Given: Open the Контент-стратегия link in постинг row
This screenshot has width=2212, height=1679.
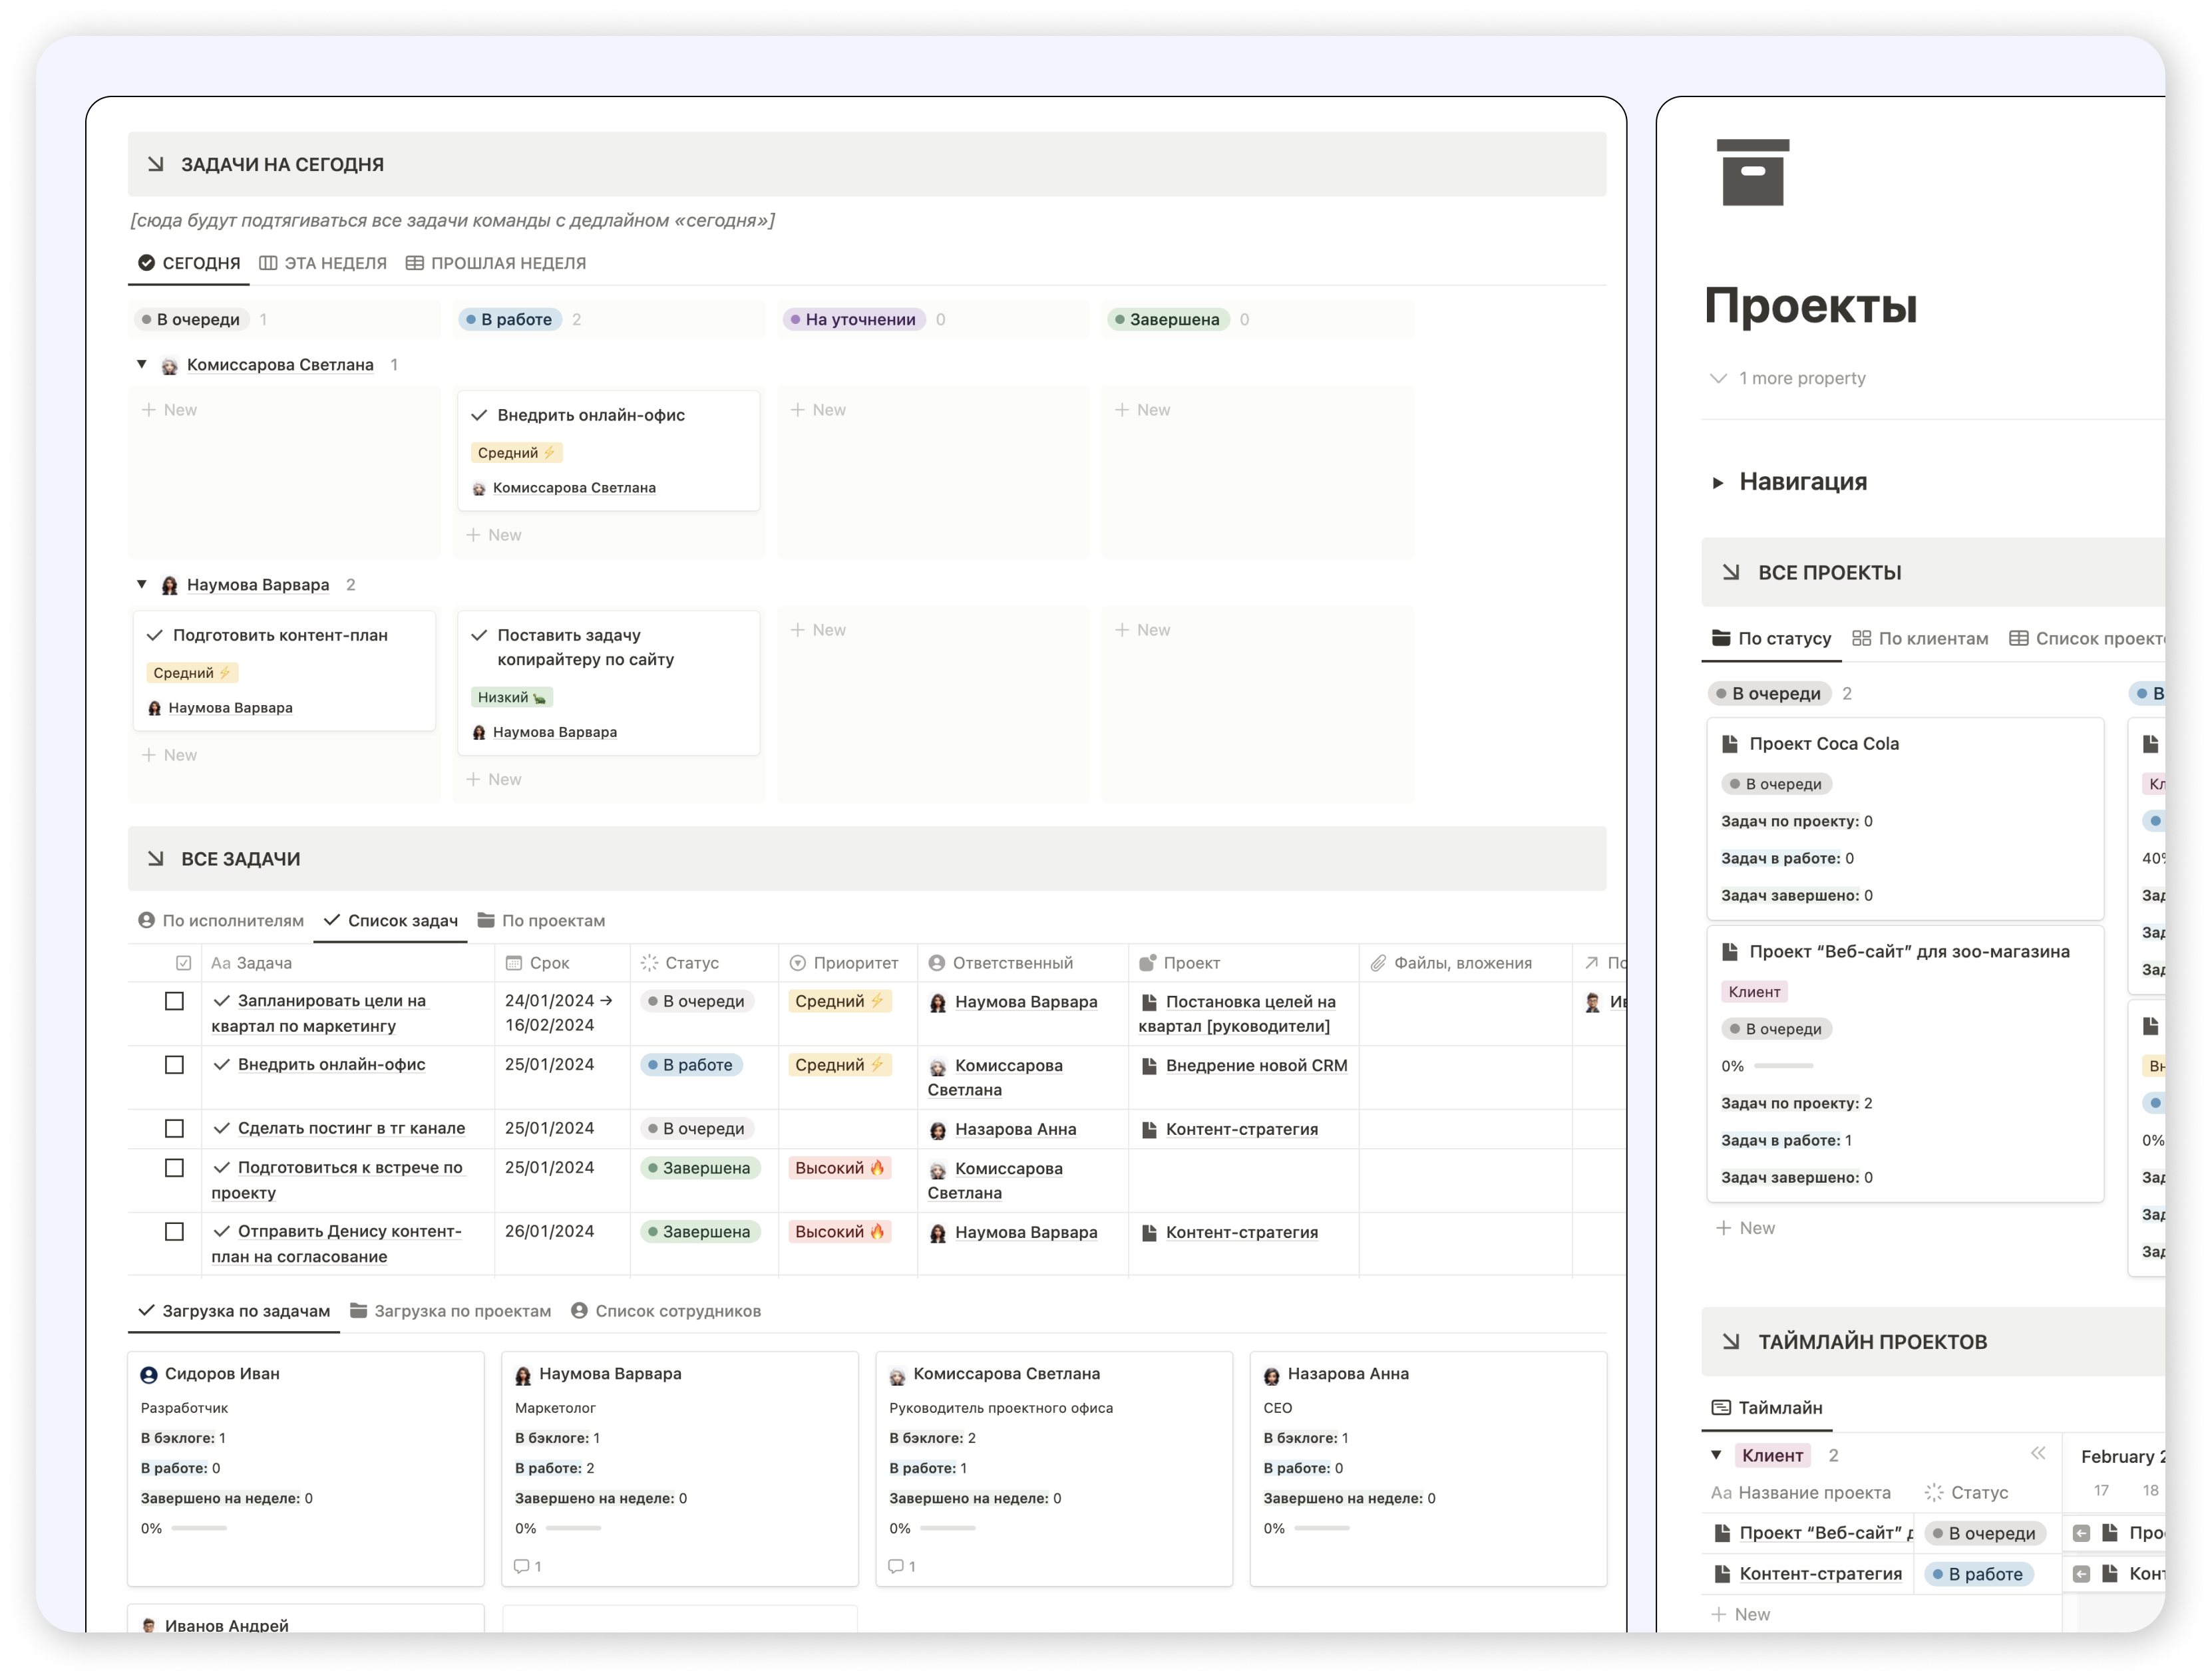Looking at the screenshot, I should point(1241,1130).
